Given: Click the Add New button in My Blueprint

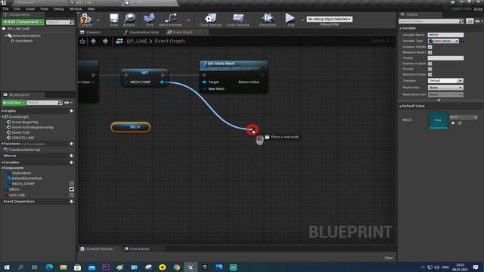Looking at the screenshot, I should pos(14,103).
